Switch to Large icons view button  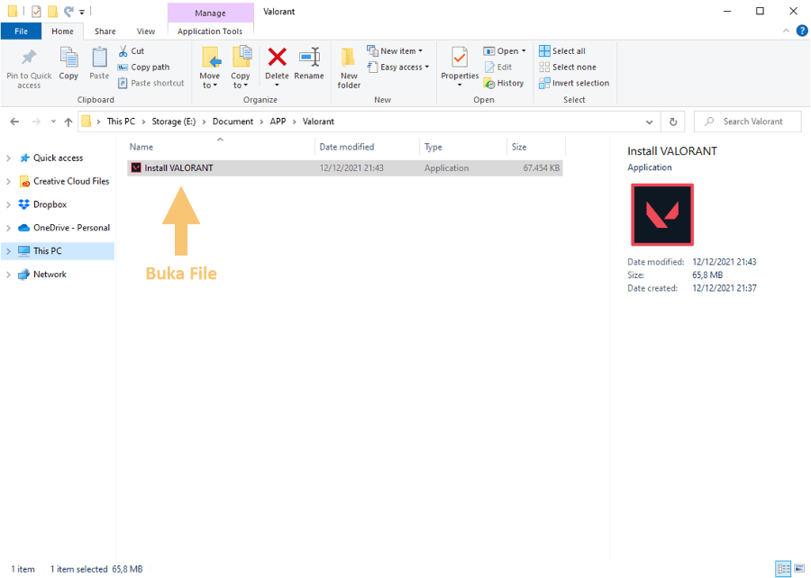tap(799, 569)
